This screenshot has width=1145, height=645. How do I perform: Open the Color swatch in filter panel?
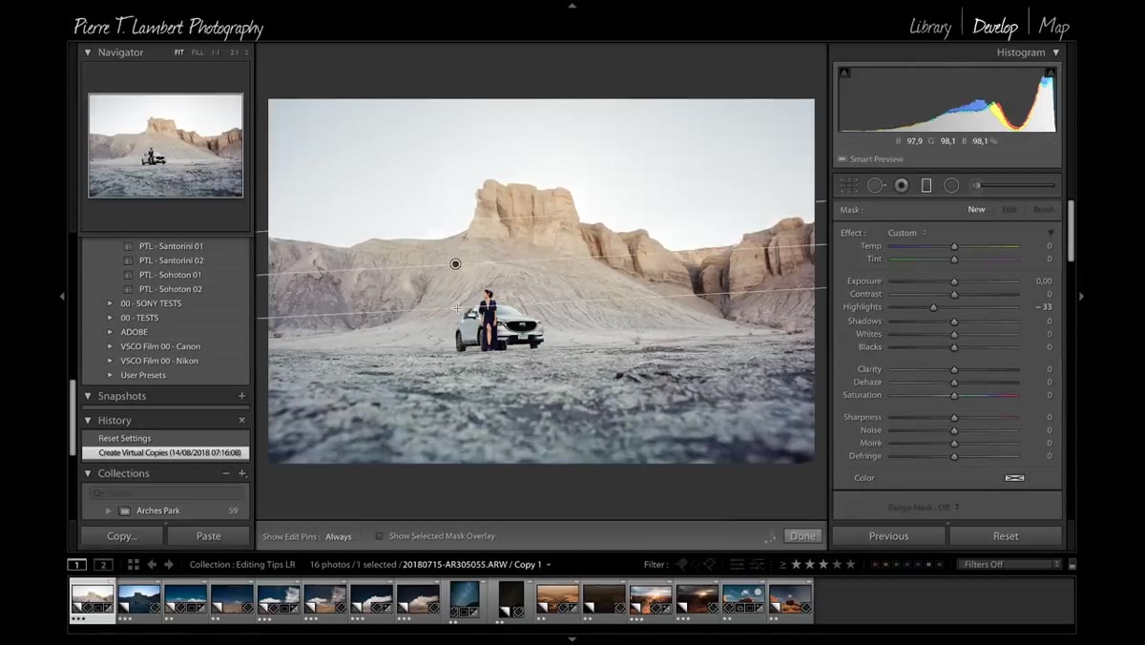(1014, 478)
